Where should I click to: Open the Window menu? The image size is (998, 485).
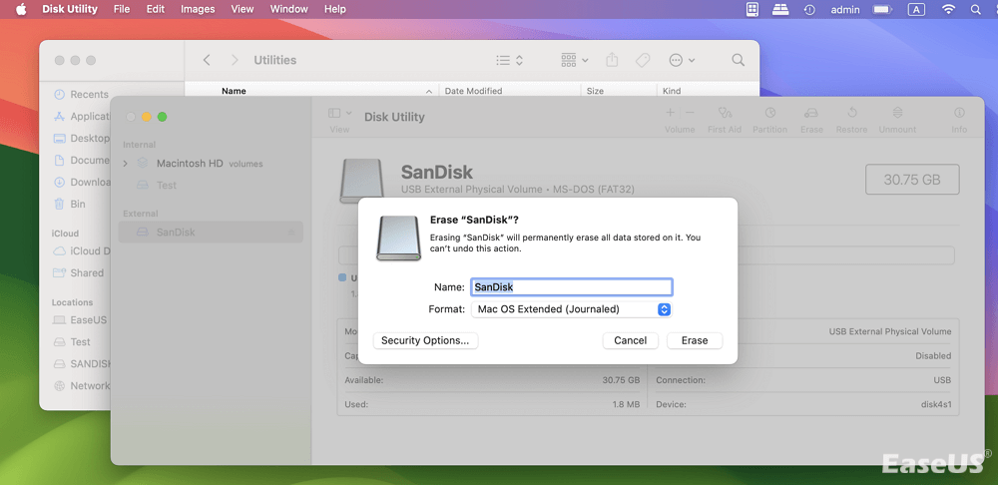click(x=289, y=9)
